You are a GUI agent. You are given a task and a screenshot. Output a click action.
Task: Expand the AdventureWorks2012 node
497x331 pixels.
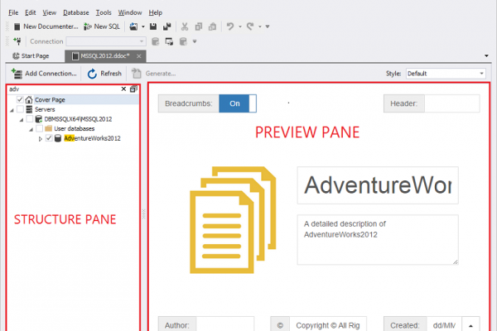(x=41, y=139)
